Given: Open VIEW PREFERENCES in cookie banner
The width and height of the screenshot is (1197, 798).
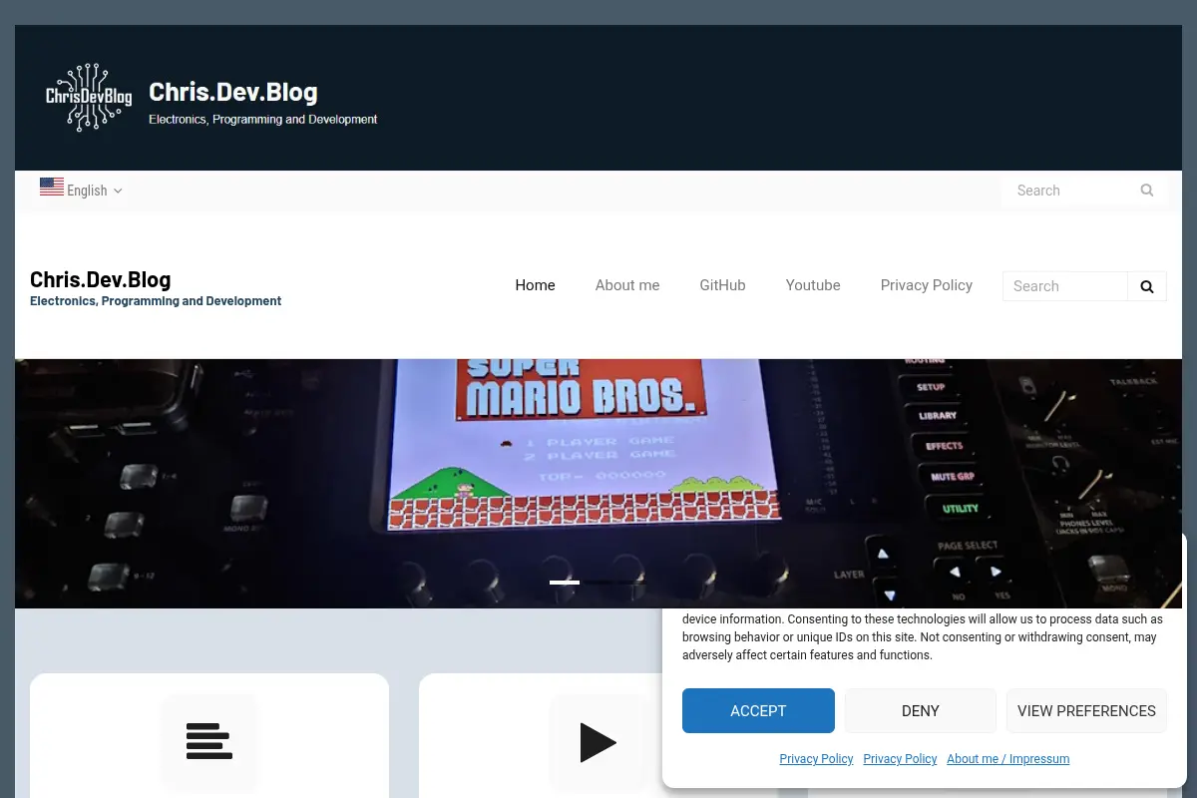Looking at the screenshot, I should pyautogui.click(x=1086, y=711).
